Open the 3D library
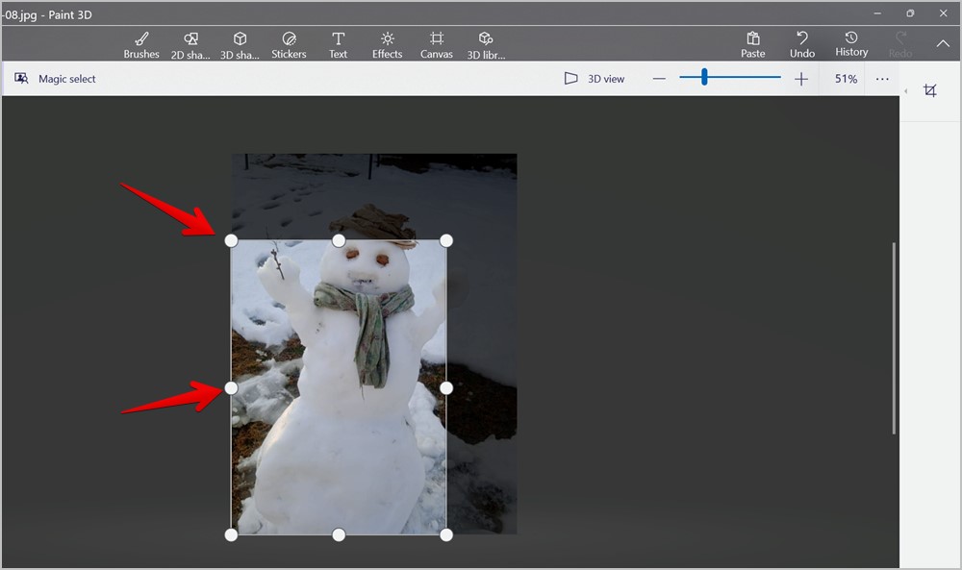This screenshot has height=570, width=962. [486, 45]
